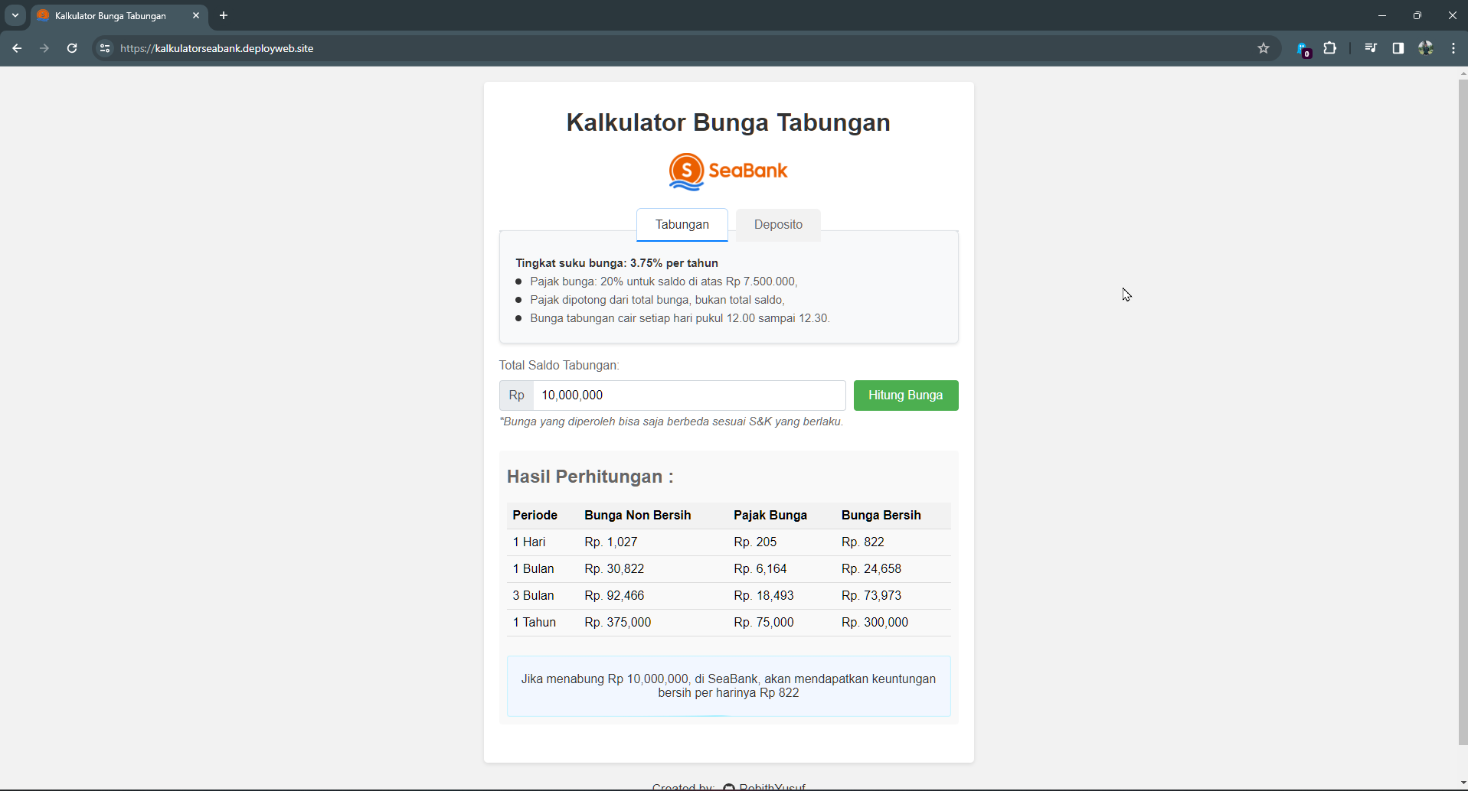Click the 'Rp. 18,493' cell
The width and height of the screenshot is (1468, 791).
pyautogui.click(x=763, y=596)
